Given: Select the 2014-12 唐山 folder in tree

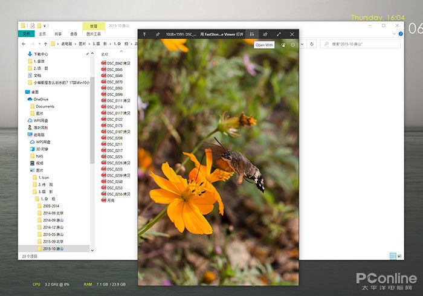Looking at the screenshot, I should (x=53, y=227).
